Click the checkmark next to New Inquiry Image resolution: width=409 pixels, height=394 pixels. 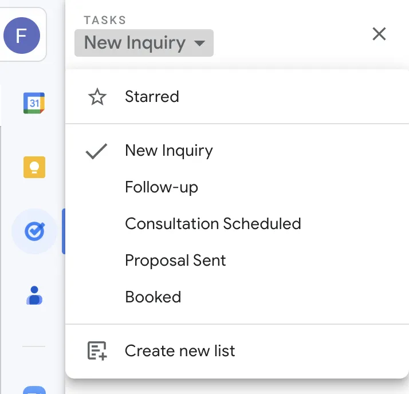pos(96,151)
